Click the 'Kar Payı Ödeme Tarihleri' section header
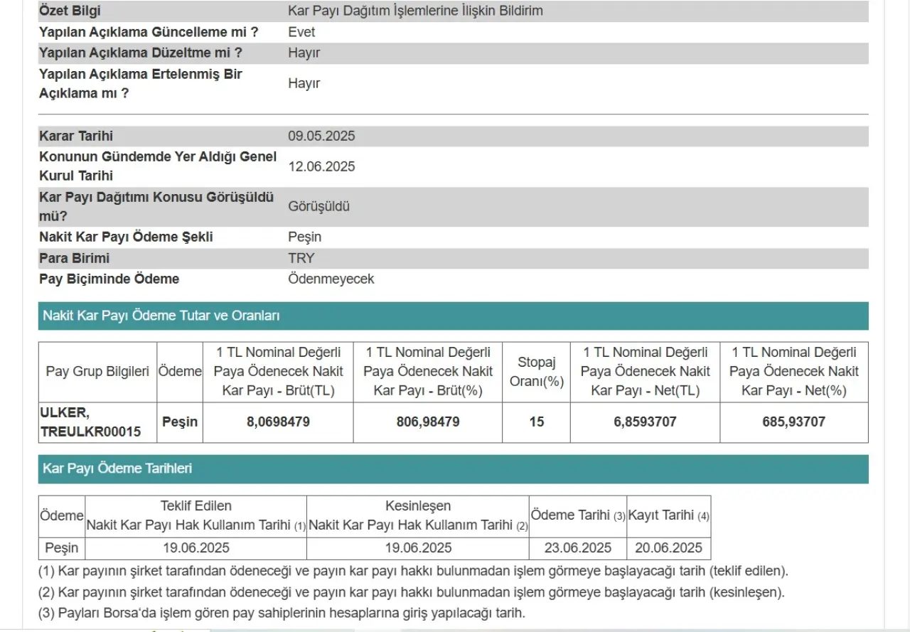The image size is (910, 632). point(117,468)
